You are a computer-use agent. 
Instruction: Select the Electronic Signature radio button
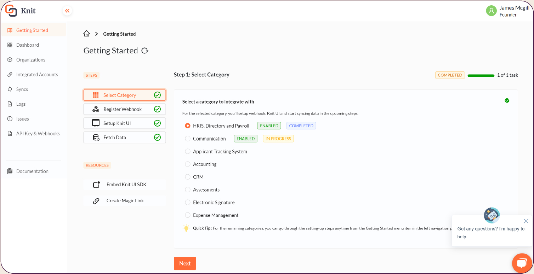point(188,202)
